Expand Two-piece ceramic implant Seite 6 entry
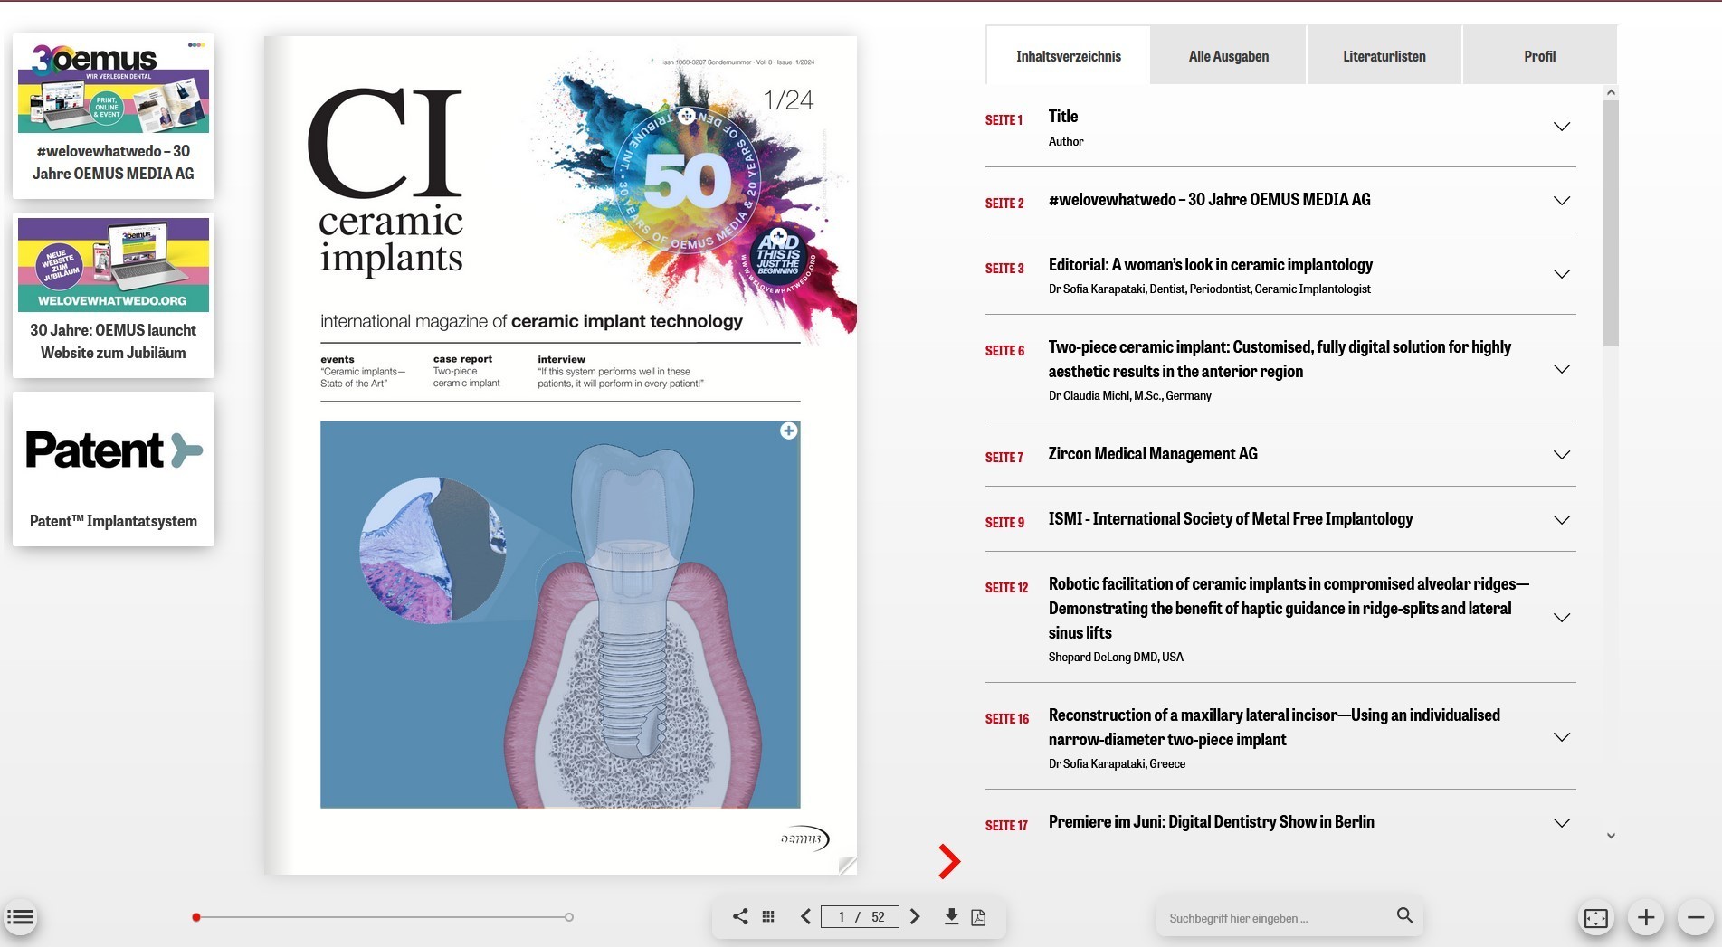 [x=1562, y=369]
